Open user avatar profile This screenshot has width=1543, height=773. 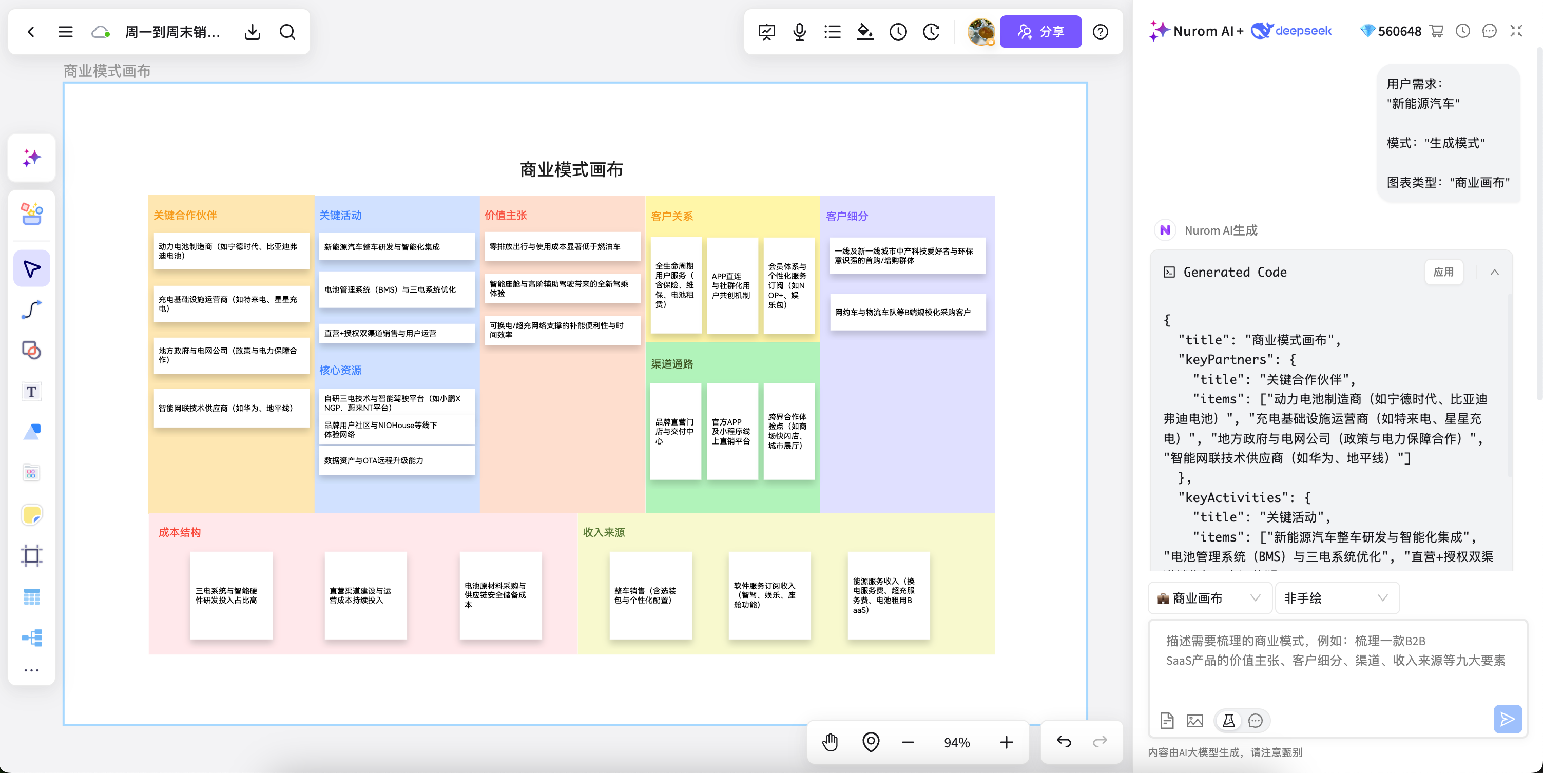pyautogui.click(x=981, y=32)
